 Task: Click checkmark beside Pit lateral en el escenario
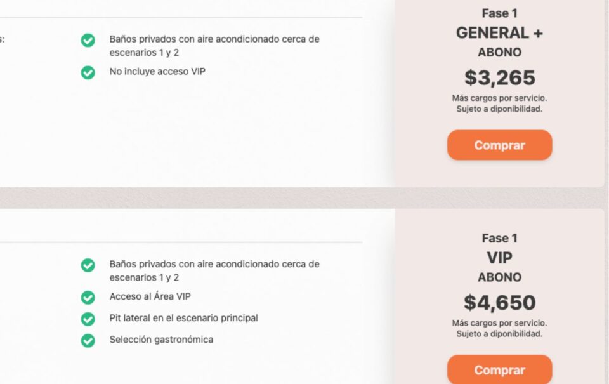[x=88, y=319]
